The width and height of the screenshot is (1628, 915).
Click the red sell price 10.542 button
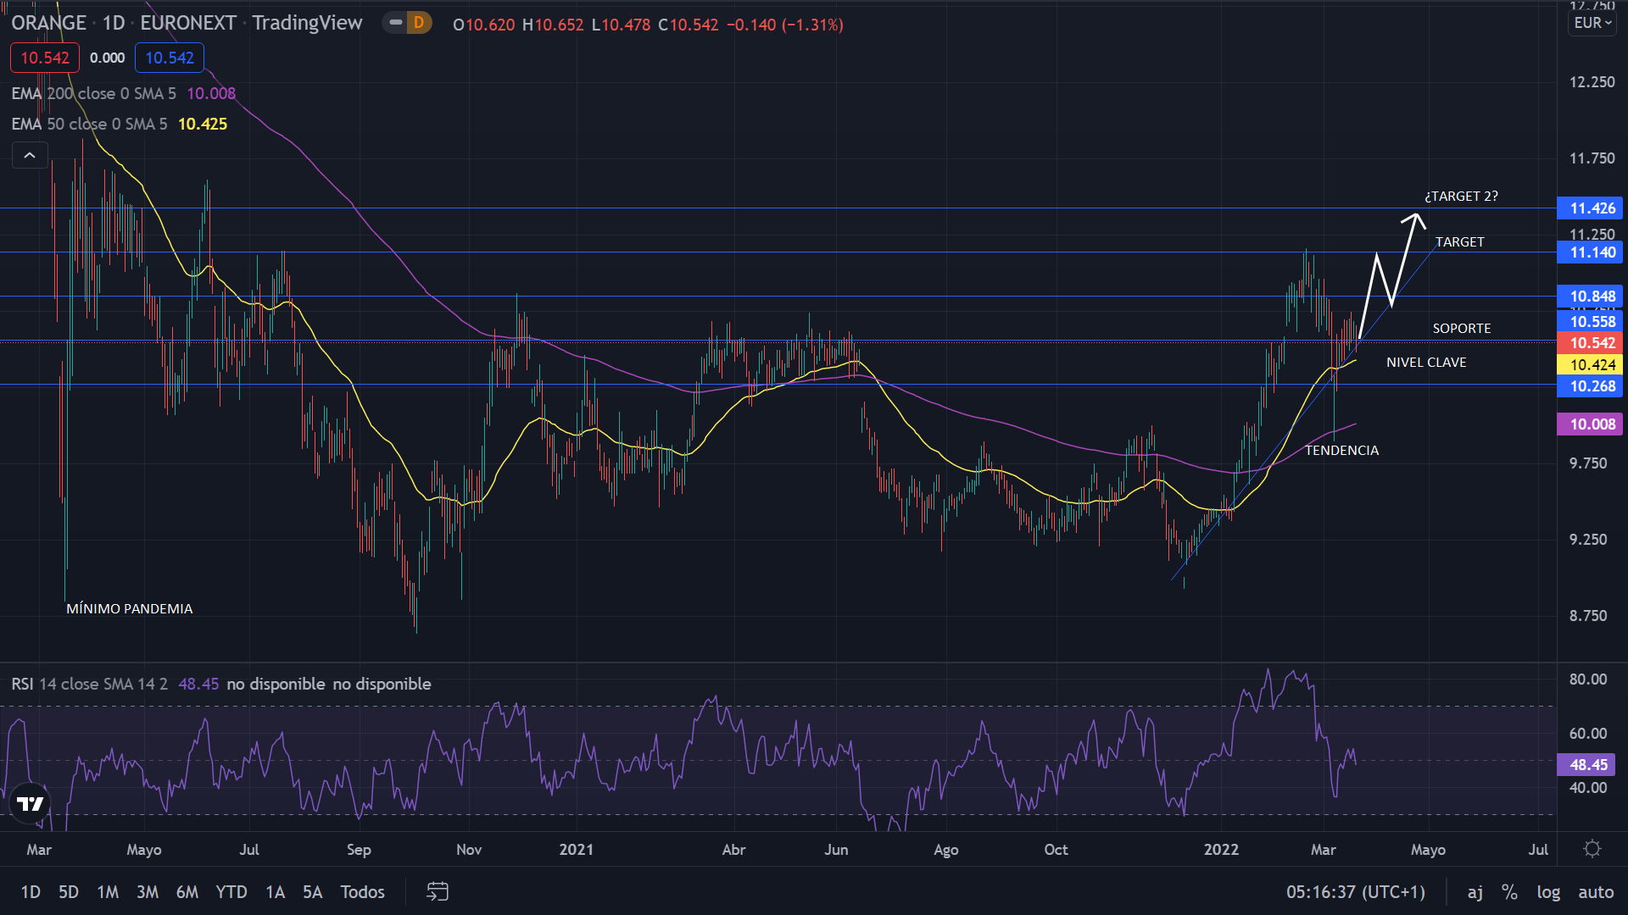point(45,58)
